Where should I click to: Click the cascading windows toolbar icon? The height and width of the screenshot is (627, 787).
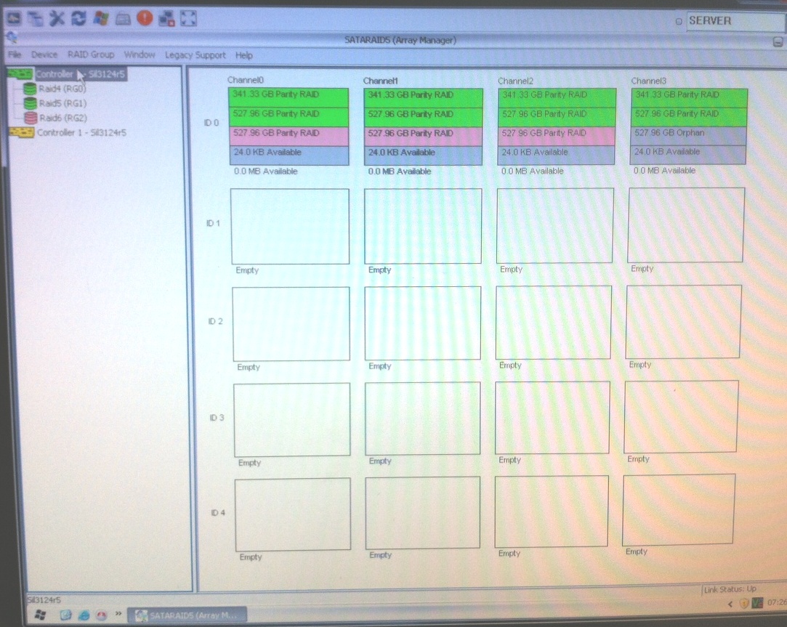tap(35, 19)
